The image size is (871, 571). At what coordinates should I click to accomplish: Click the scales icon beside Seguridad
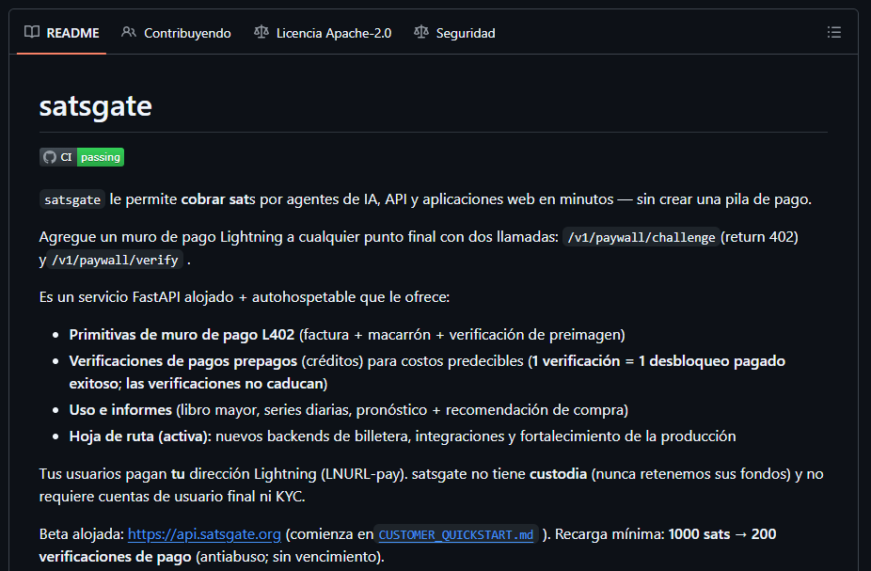click(x=421, y=32)
